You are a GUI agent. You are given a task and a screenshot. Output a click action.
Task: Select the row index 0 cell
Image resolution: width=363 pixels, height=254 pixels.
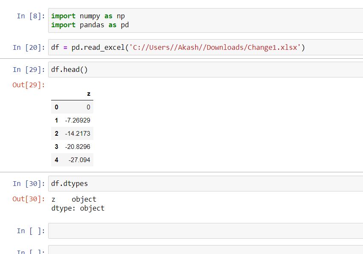pos(57,107)
